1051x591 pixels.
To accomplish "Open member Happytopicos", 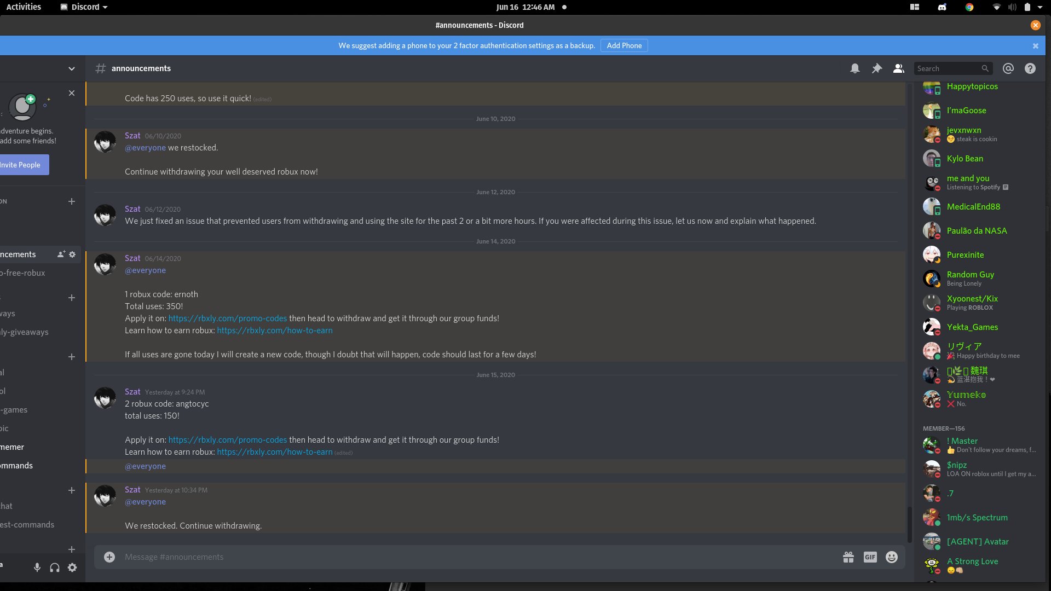I will click(979, 86).
